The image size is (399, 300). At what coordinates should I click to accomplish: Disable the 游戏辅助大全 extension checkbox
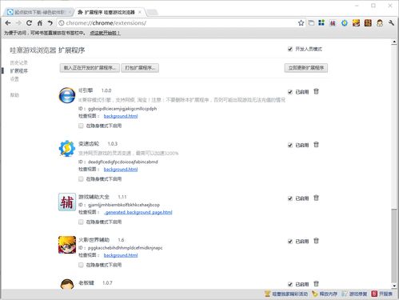coord(290,198)
